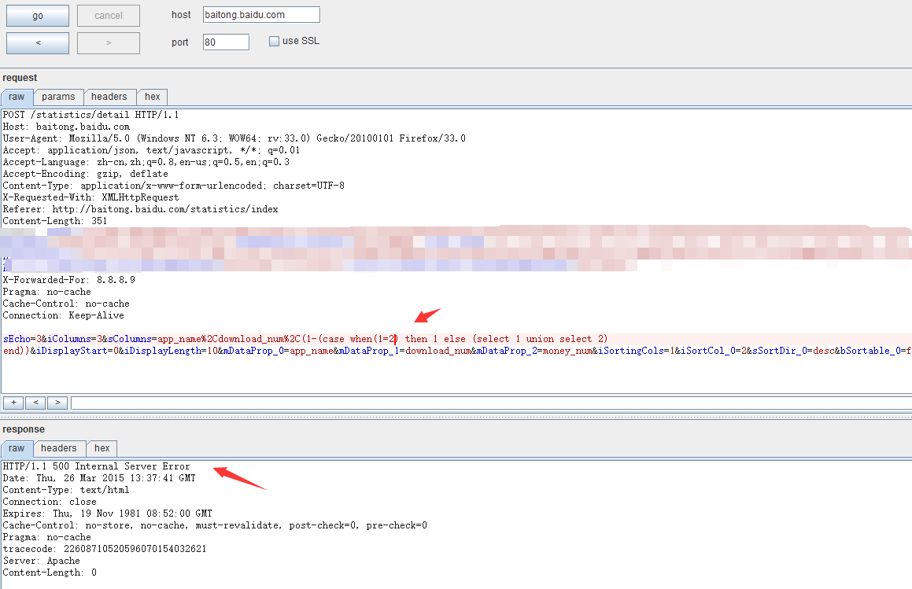Click the sEcho=3 parameter in request body
The width and height of the screenshot is (912, 589).
[22, 339]
